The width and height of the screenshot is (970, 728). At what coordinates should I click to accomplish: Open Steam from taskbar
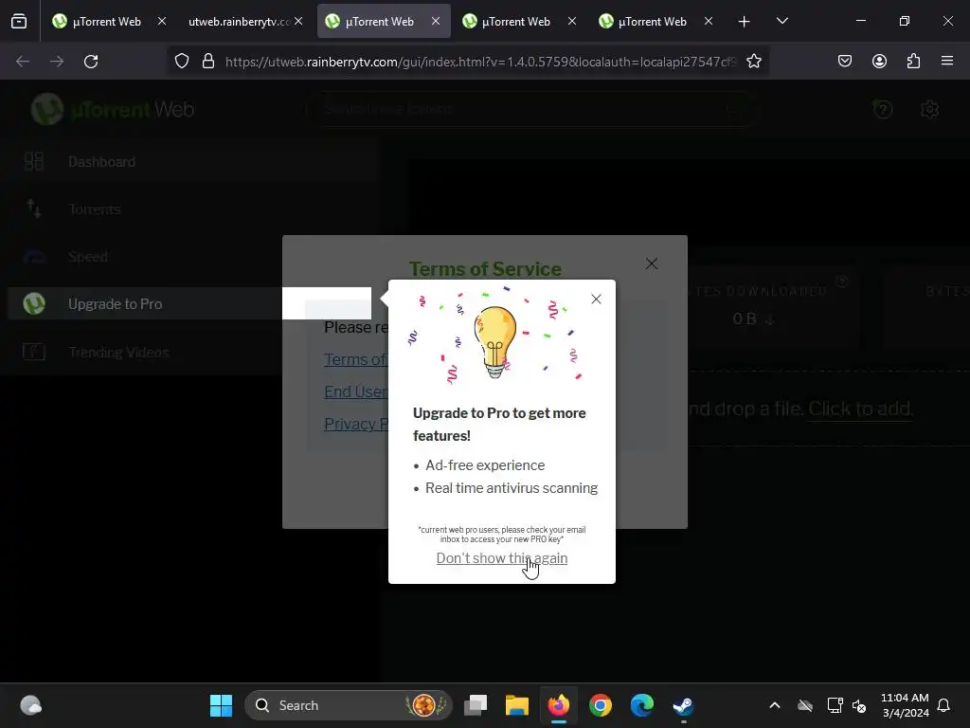[x=683, y=705]
